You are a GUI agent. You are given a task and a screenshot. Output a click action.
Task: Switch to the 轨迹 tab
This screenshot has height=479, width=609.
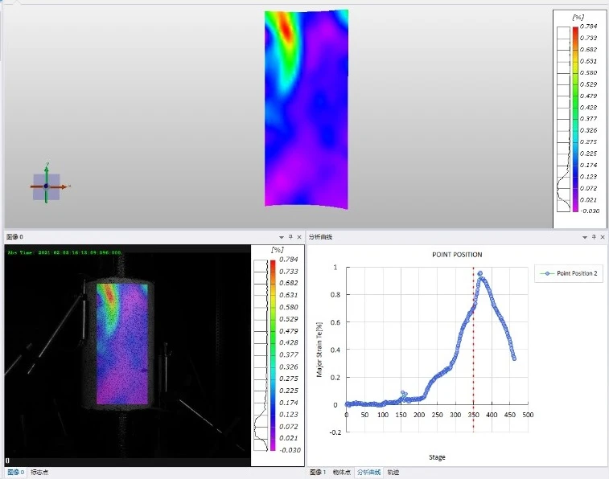[x=393, y=473]
